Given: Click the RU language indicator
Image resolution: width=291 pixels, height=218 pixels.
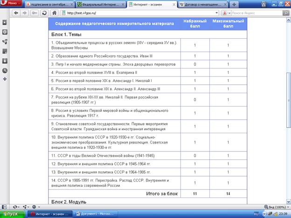Looking at the screenshot, I should pyautogui.click(x=256, y=214).
